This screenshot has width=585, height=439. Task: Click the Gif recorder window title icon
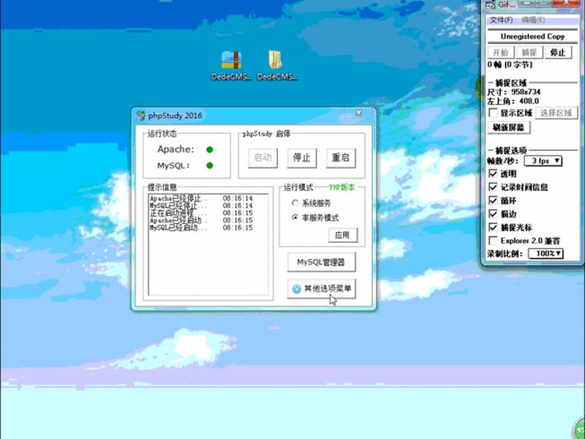pyautogui.click(x=491, y=4)
